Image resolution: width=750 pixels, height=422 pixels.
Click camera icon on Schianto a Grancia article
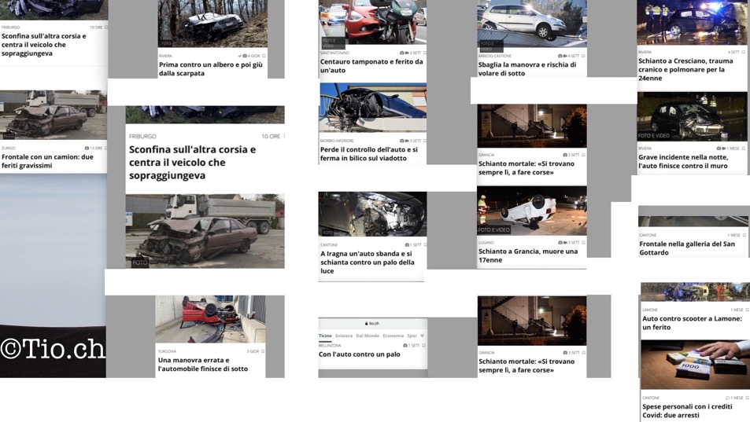(x=561, y=242)
